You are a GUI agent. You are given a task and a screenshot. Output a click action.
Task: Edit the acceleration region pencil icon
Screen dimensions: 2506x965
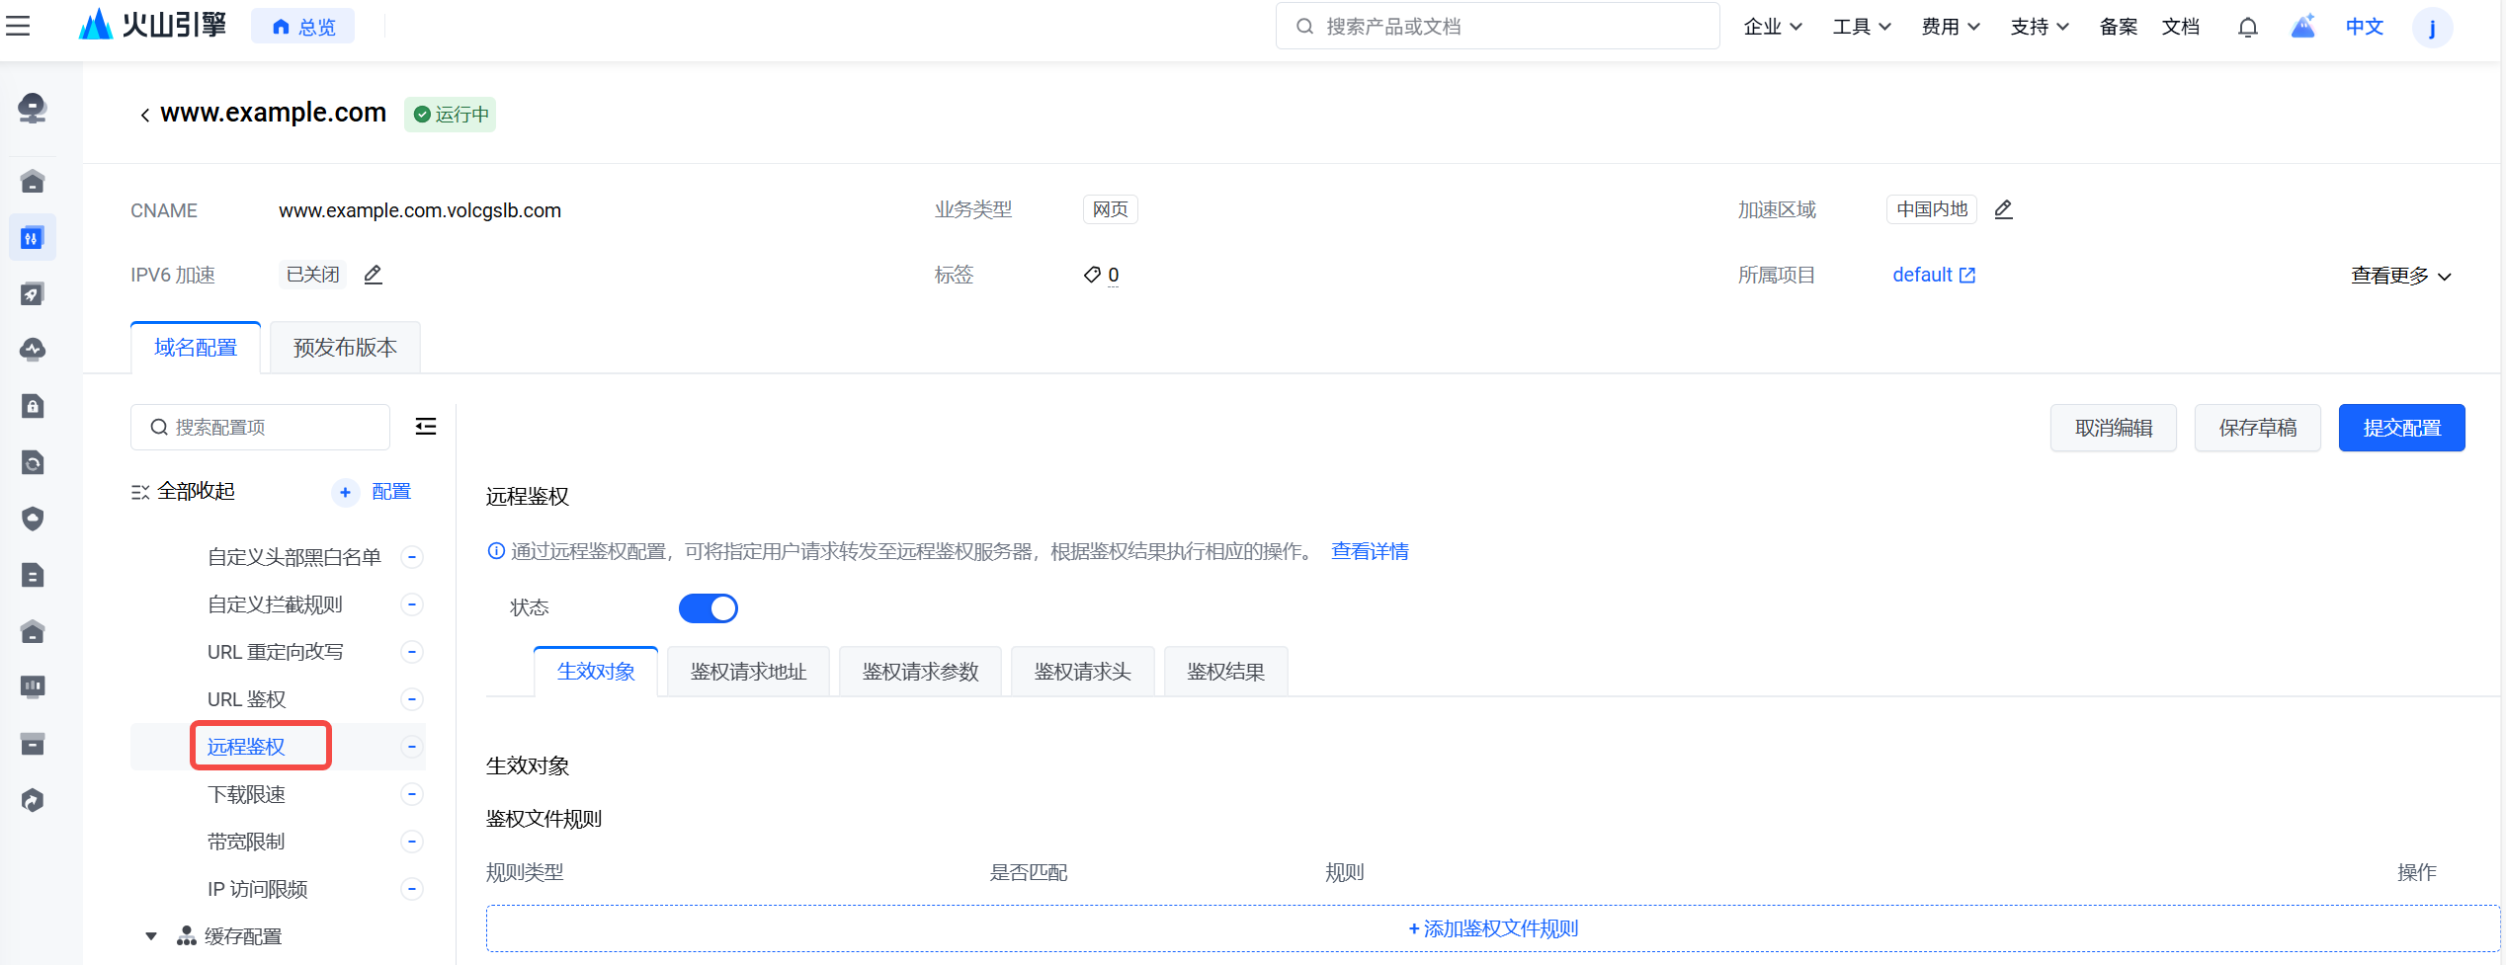(x=2003, y=209)
